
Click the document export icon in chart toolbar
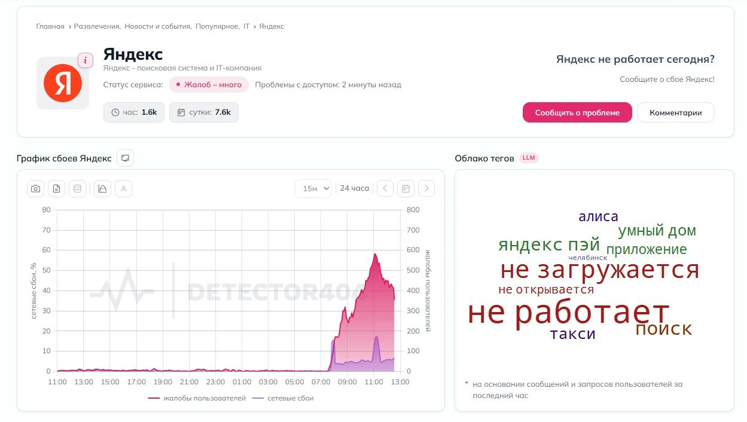[56, 189]
